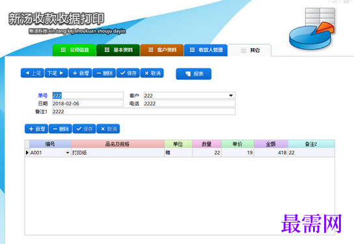Click the 单价 column header
This screenshot has width=354, height=244.
point(238,144)
